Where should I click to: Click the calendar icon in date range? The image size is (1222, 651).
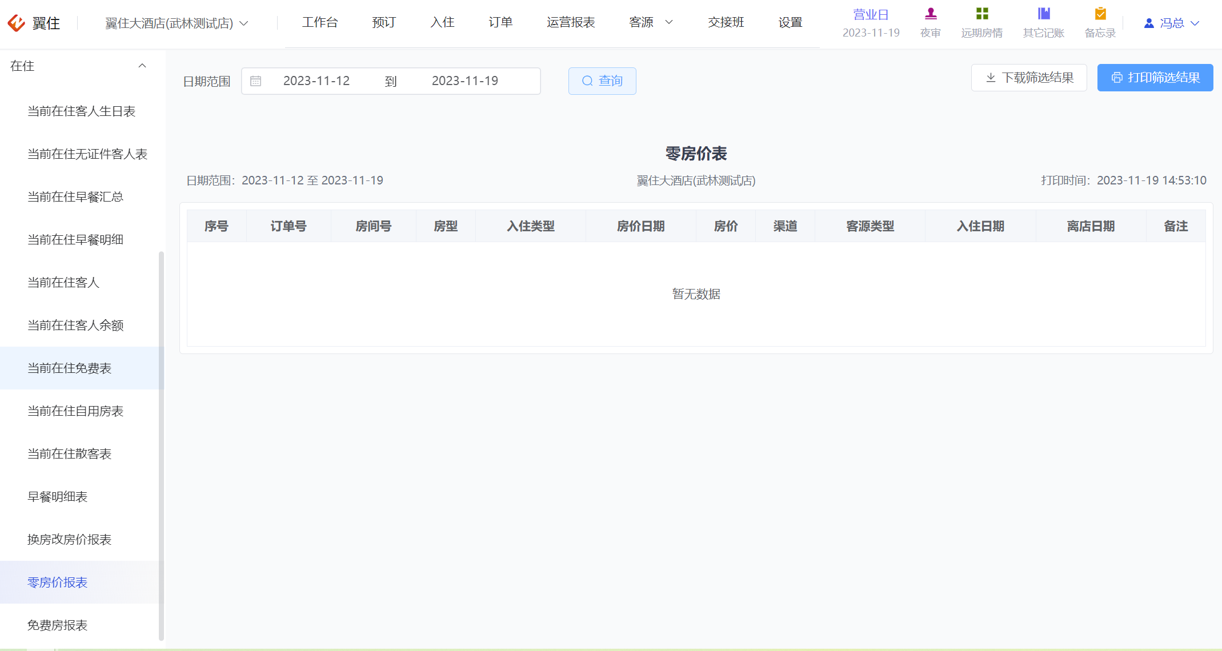click(256, 81)
